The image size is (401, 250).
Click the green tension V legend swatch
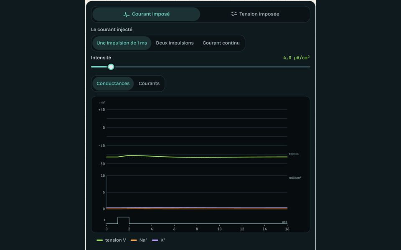pyautogui.click(x=99, y=240)
